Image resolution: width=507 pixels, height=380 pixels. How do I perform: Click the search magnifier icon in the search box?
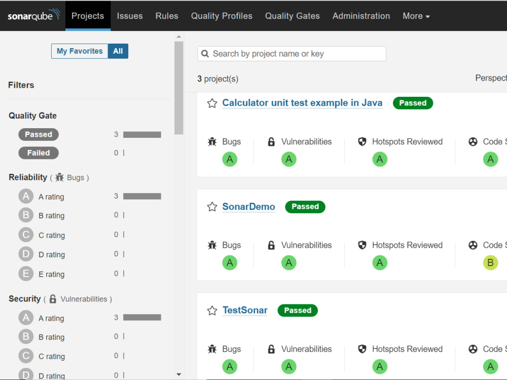(205, 53)
